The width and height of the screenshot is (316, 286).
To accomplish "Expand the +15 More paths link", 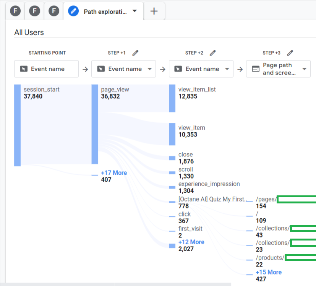I will (x=269, y=272).
